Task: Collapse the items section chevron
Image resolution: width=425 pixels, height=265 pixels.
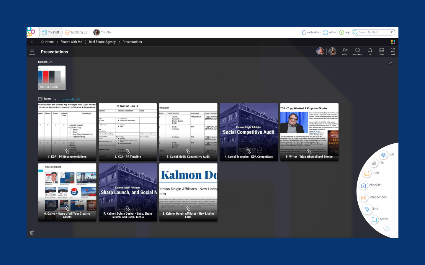Action: click(55, 99)
